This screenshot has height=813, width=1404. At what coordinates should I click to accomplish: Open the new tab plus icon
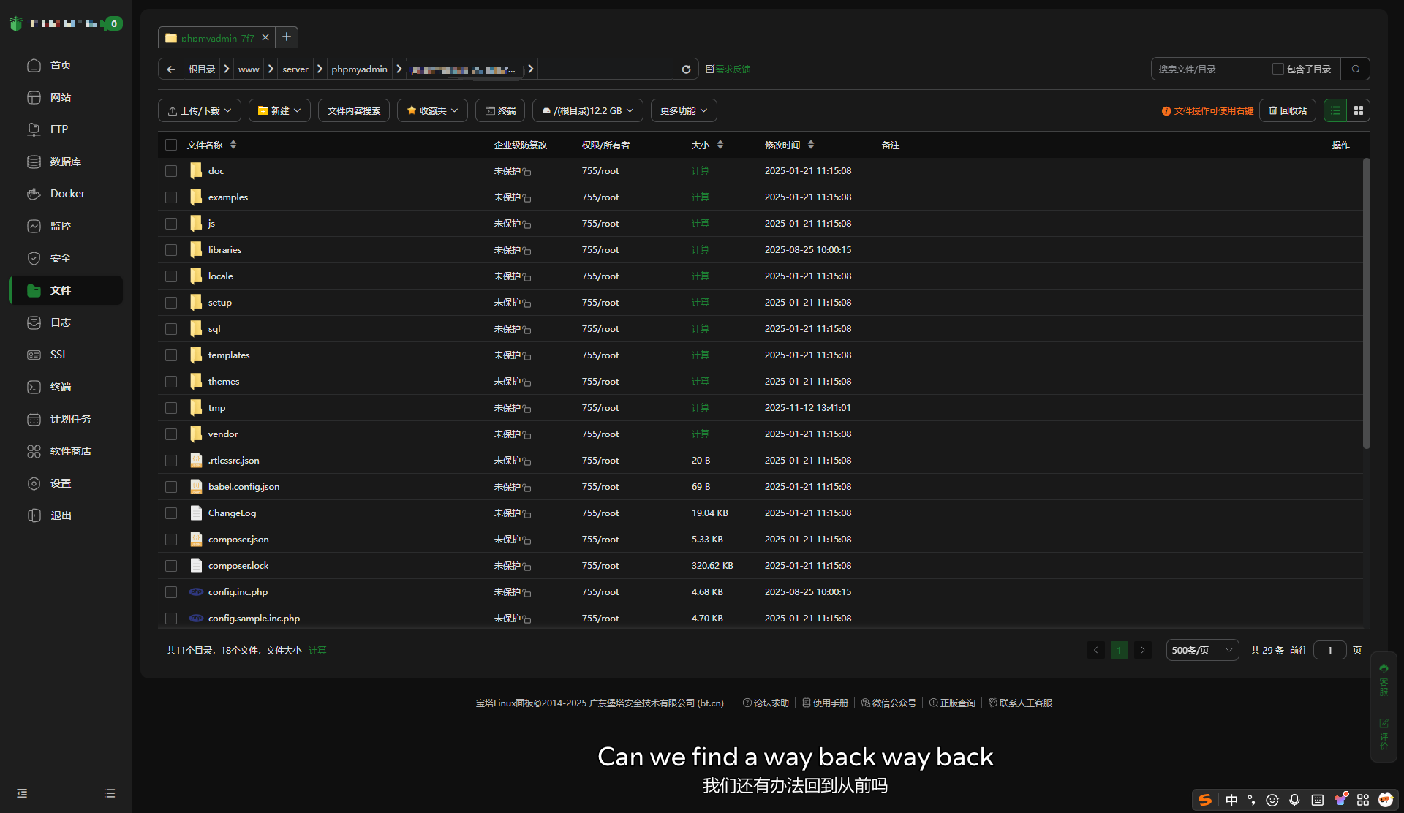pos(287,37)
